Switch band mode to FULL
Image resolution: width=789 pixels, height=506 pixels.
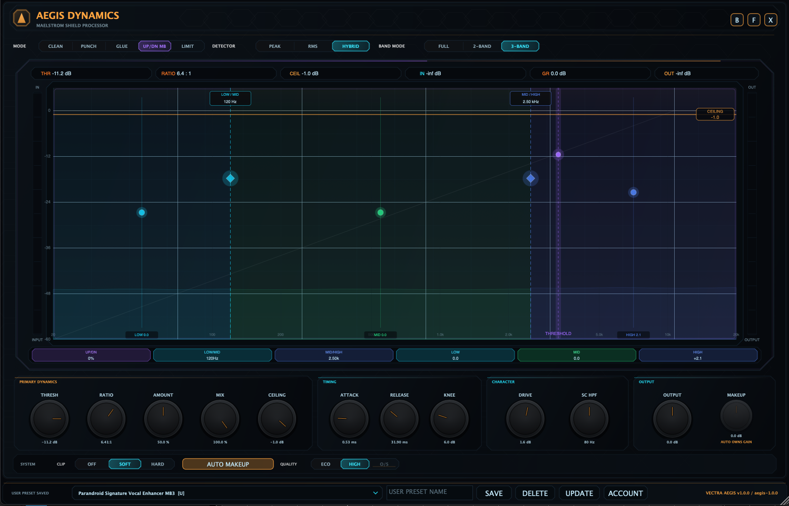click(x=444, y=46)
